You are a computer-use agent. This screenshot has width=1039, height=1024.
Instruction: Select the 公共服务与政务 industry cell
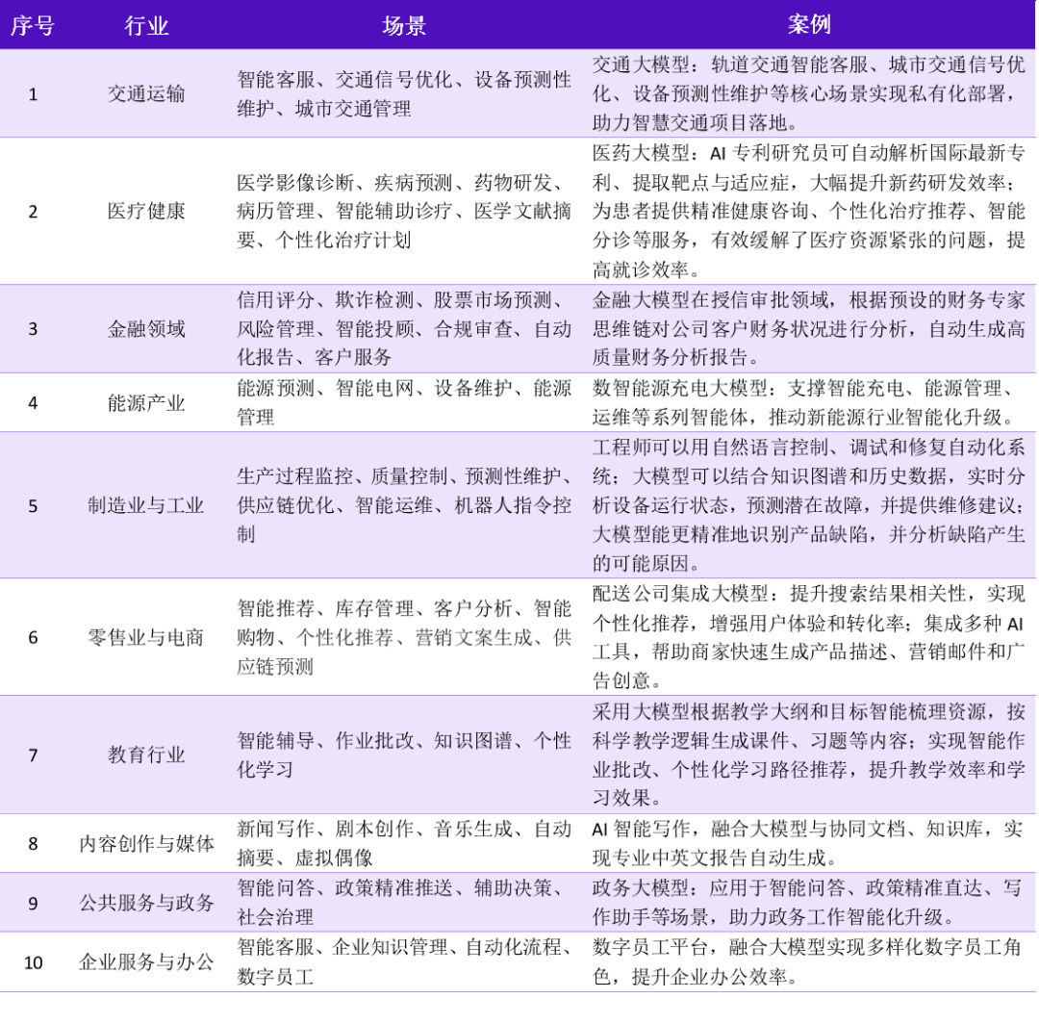pos(146,902)
